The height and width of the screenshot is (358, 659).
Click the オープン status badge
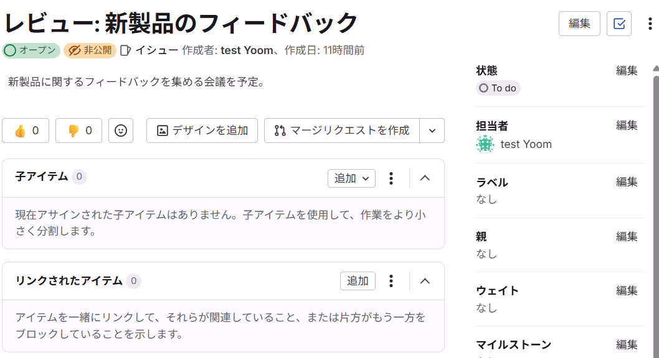click(31, 50)
